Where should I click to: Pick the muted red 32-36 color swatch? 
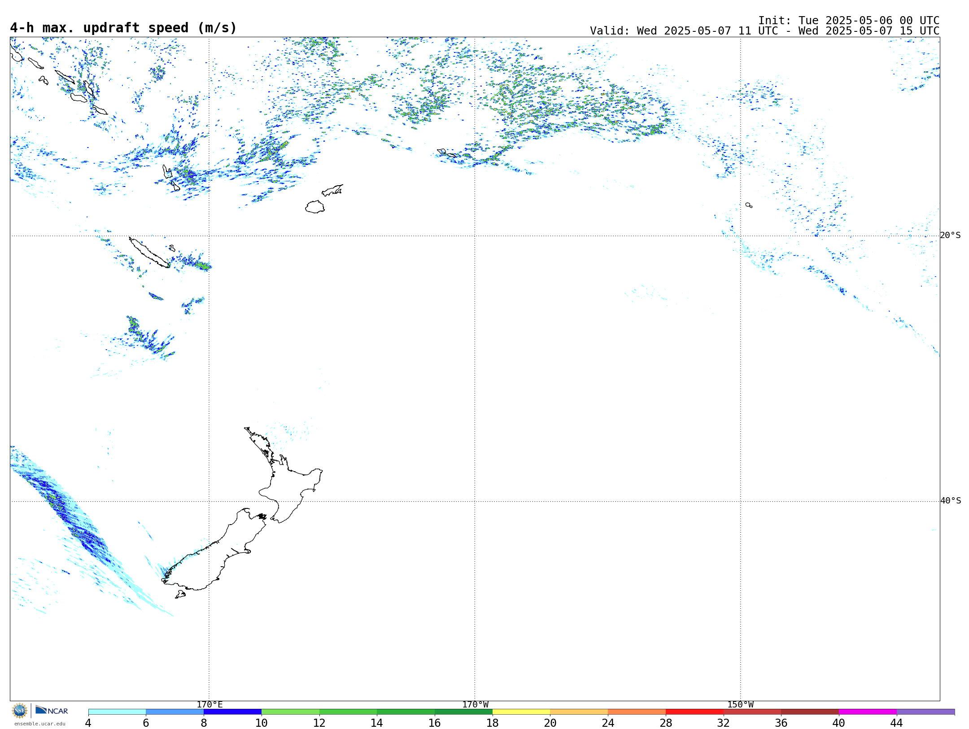752,712
